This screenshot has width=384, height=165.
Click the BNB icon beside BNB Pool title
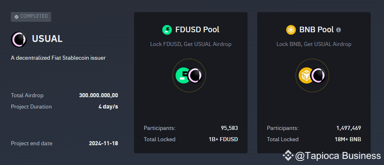291,30
